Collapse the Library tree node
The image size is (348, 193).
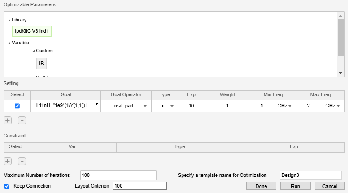[x=9, y=20]
